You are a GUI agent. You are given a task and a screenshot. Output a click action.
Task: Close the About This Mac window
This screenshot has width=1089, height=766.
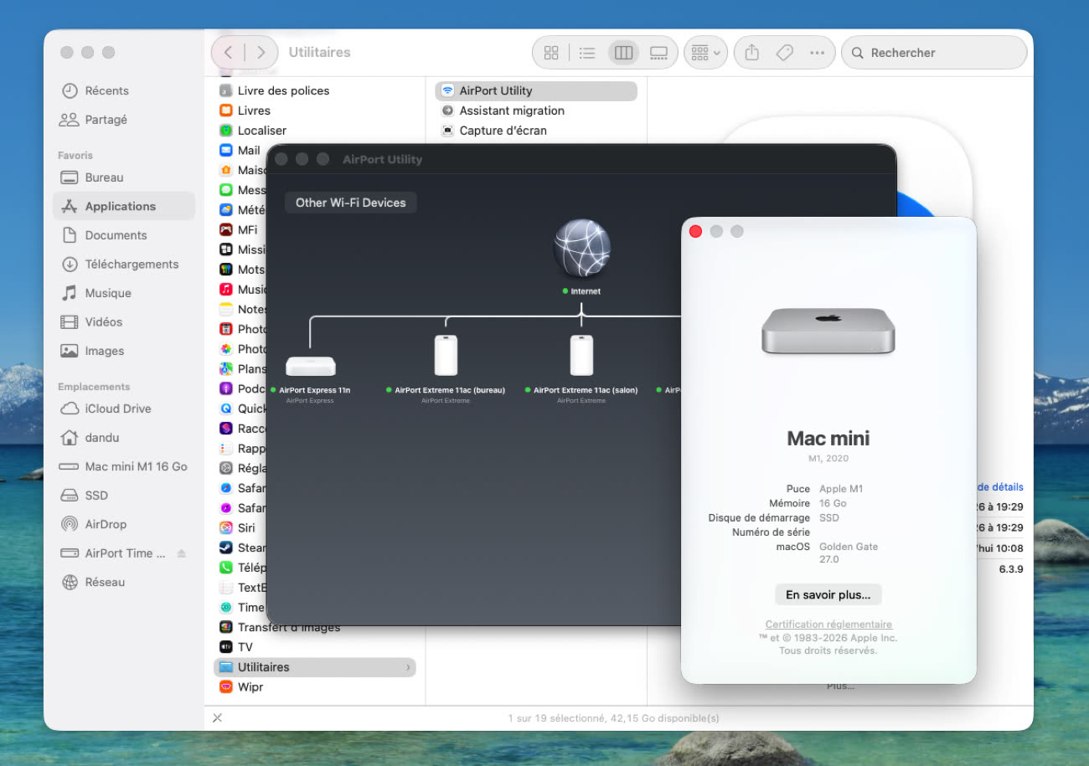coord(695,231)
